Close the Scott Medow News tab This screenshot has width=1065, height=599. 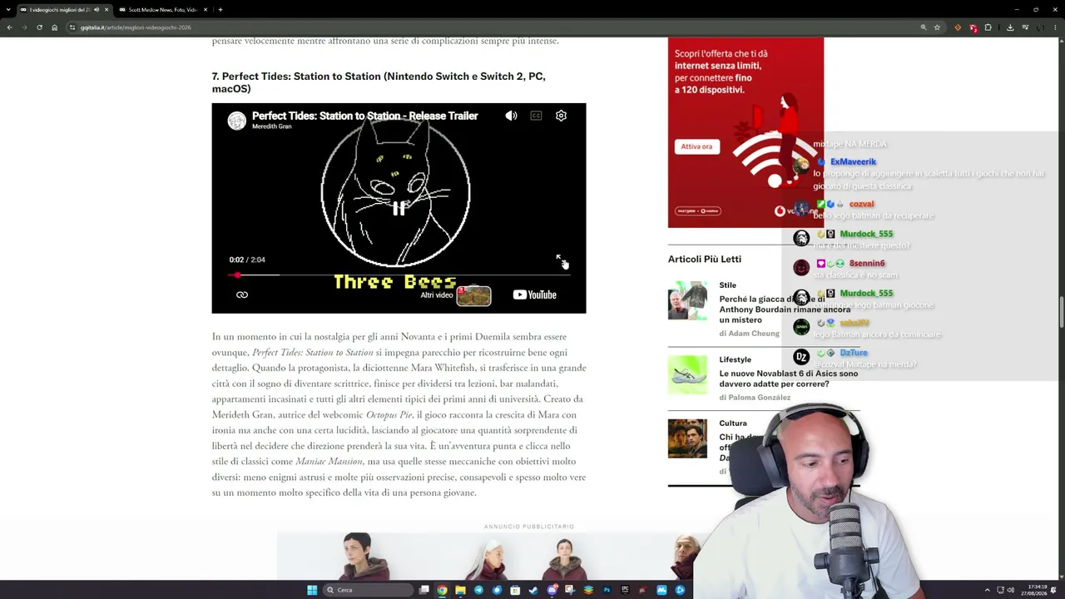206,10
